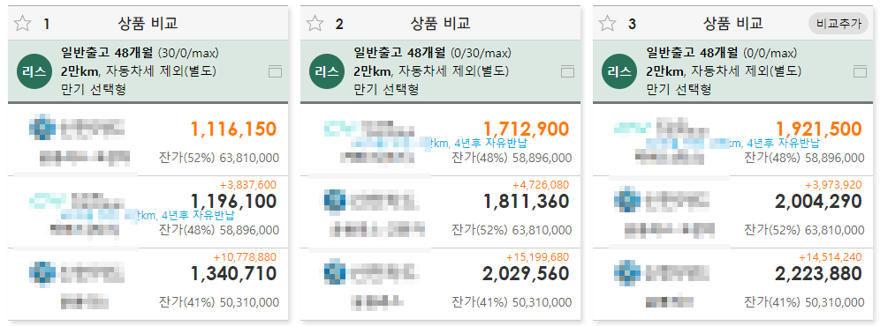Screen dimensions: 880x326
Task: Select the 1,921,500 orange price quote
Action: pyautogui.click(x=819, y=130)
